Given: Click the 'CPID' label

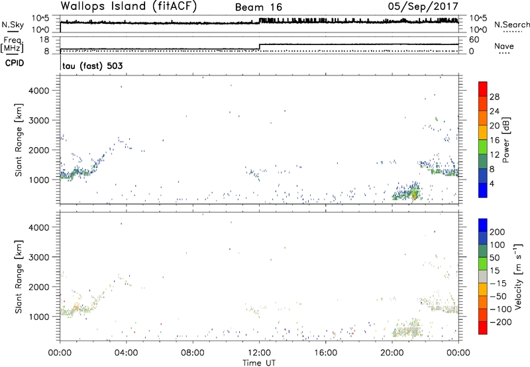Looking at the screenshot, I should pos(15,63).
